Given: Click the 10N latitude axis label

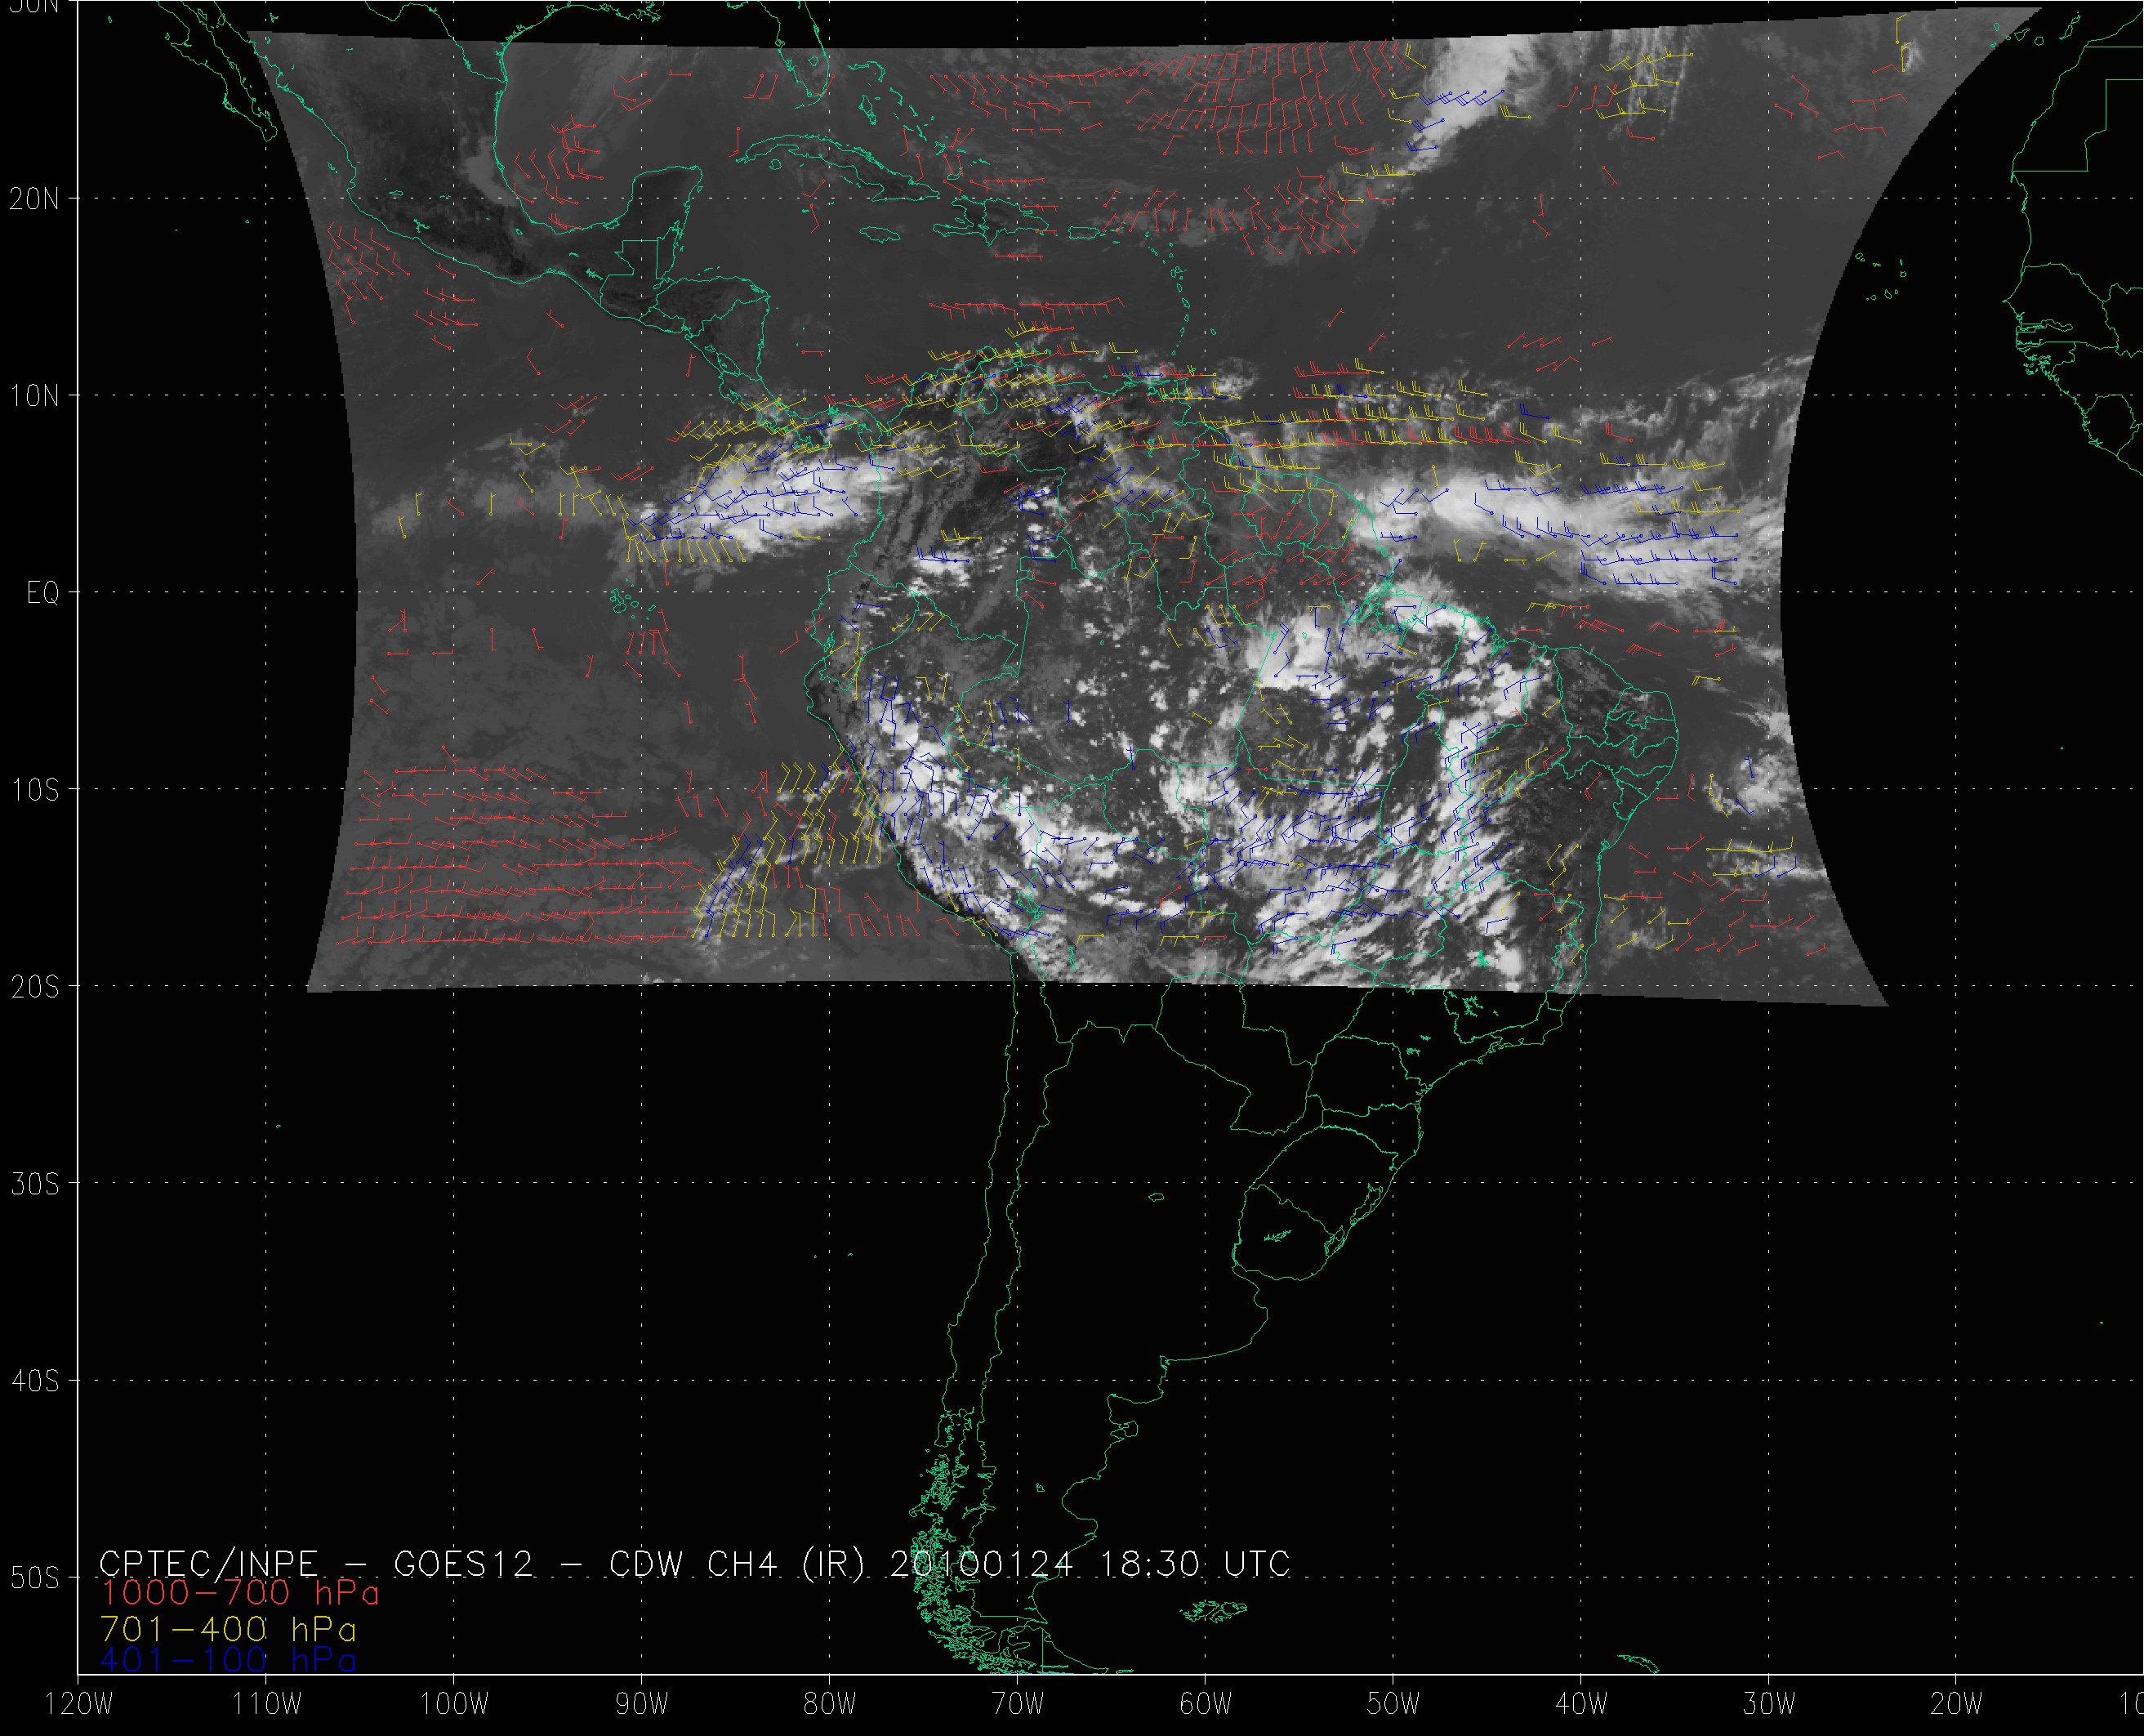Looking at the screenshot, I should tap(34, 397).
